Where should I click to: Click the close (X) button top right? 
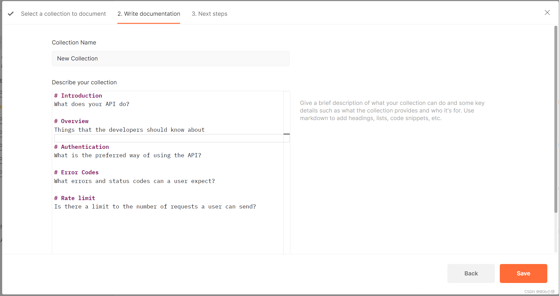[548, 12]
